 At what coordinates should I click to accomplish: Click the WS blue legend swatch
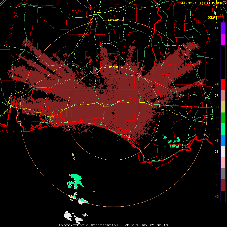click(x=223, y=140)
